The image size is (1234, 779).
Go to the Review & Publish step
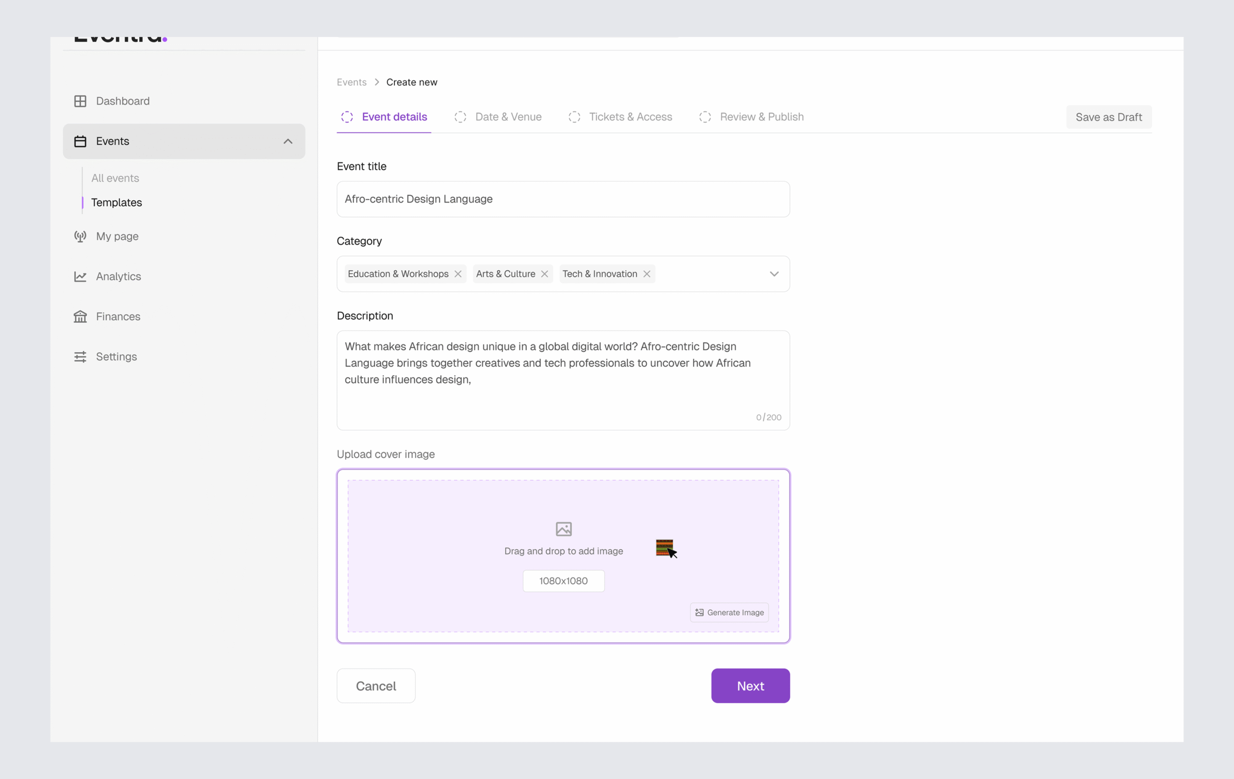pyautogui.click(x=761, y=117)
